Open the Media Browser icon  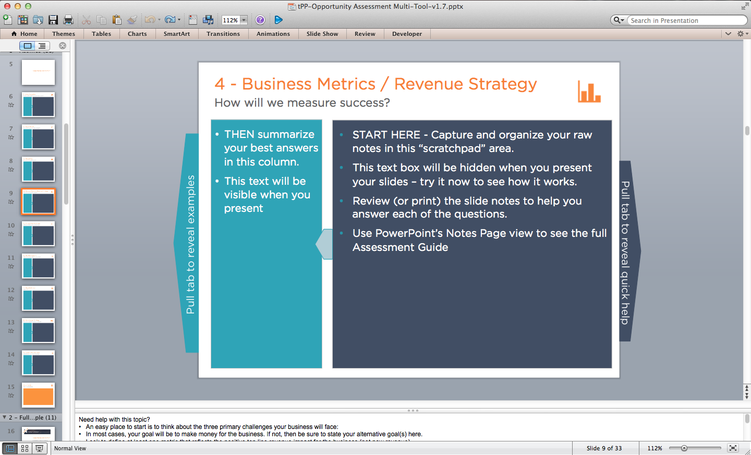pos(208,20)
